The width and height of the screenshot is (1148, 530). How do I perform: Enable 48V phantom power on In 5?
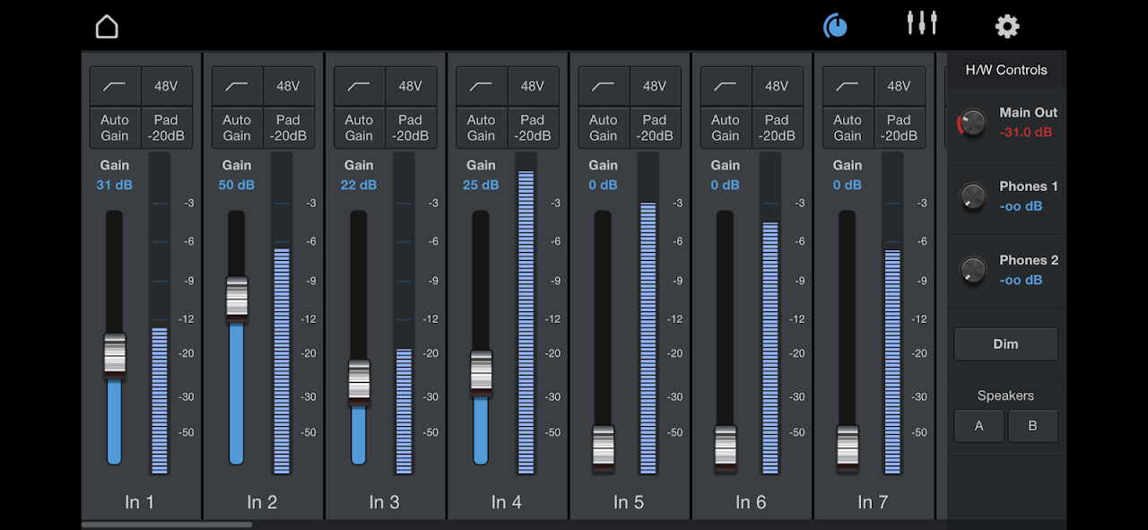(x=655, y=86)
